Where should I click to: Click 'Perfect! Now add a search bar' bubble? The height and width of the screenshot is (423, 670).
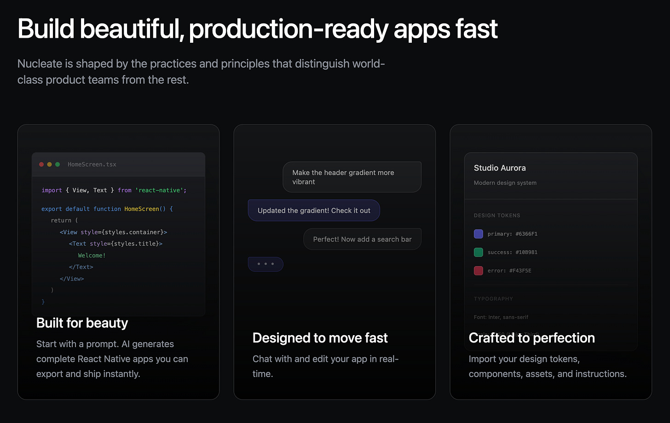point(362,239)
